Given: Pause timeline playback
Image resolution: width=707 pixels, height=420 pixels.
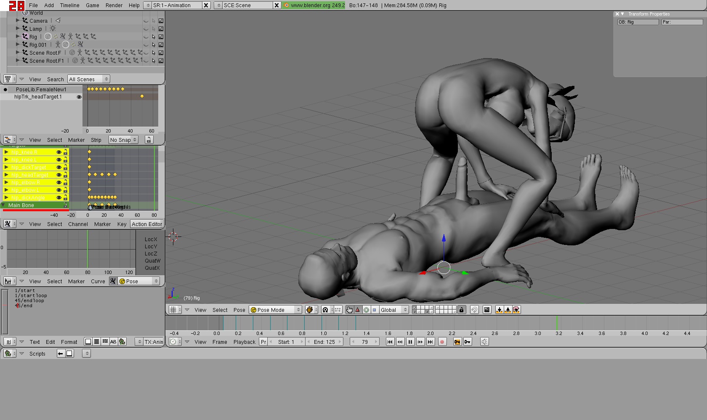Looking at the screenshot, I should (410, 342).
